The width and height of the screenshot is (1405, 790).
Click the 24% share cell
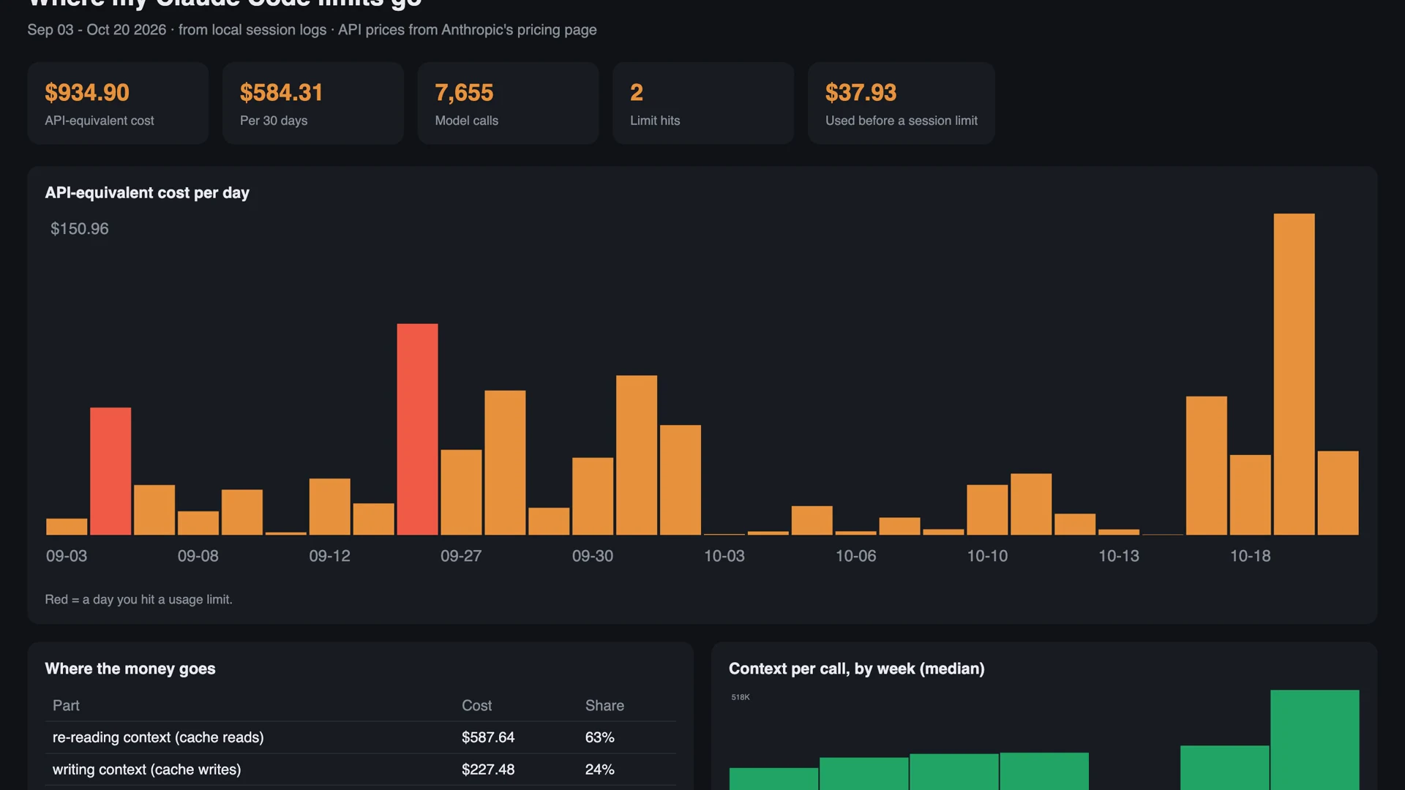[x=599, y=770]
